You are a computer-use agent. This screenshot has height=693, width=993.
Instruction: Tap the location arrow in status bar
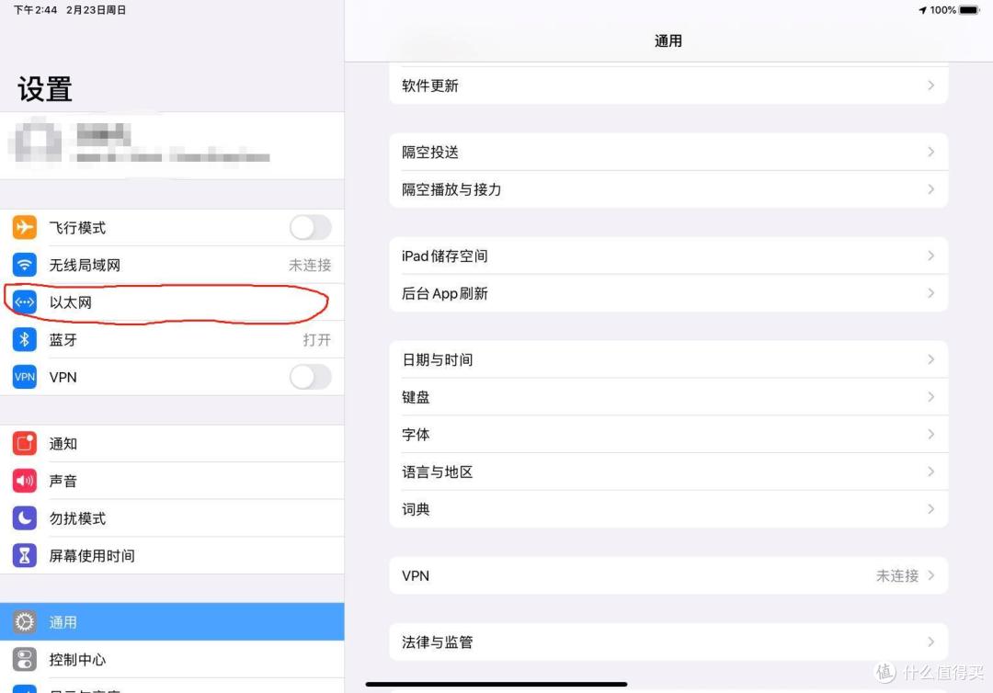923,10
